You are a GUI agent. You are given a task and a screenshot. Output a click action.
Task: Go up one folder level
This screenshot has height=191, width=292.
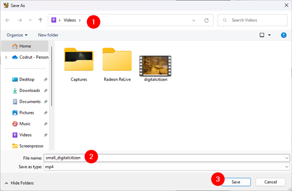point(41,20)
